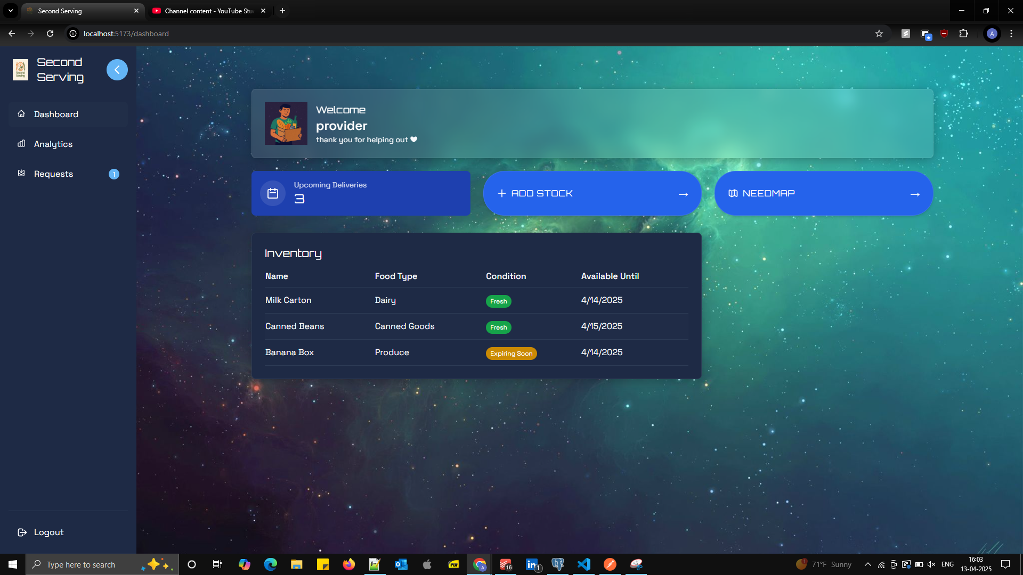The width and height of the screenshot is (1023, 575).
Task: Click the Requests inbox icon
Action: coord(21,174)
